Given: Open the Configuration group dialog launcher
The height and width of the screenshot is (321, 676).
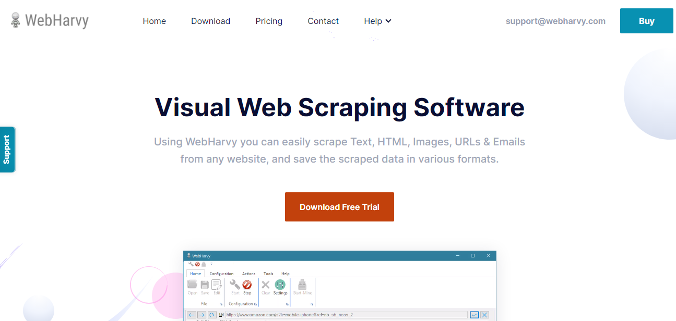Looking at the screenshot, I should (255, 304).
